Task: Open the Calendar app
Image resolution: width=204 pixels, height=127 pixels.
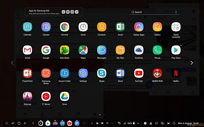Action: pyautogui.click(x=27, y=27)
